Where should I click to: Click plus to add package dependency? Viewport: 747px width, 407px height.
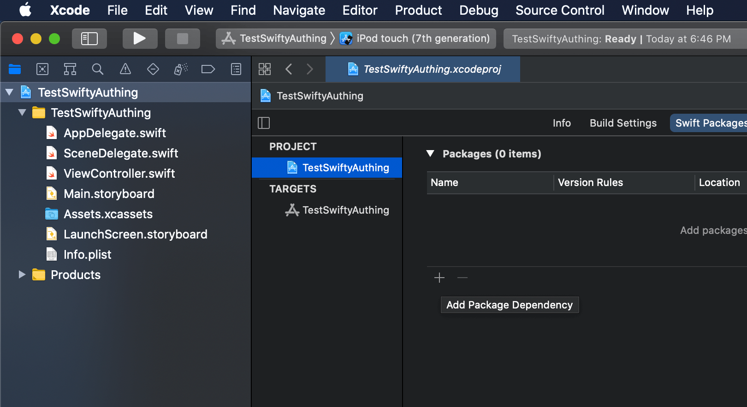(x=439, y=278)
